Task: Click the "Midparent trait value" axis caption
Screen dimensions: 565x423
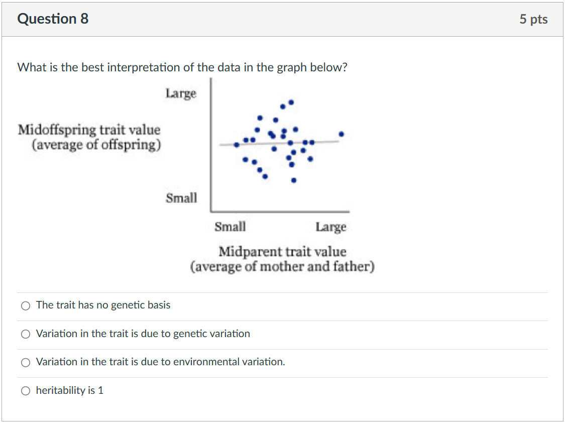Action: click(283, 252)
